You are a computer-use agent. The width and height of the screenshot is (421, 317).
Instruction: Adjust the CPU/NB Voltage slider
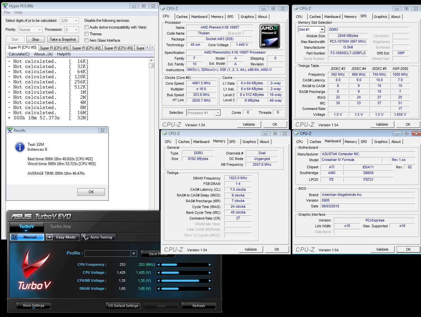184,281
